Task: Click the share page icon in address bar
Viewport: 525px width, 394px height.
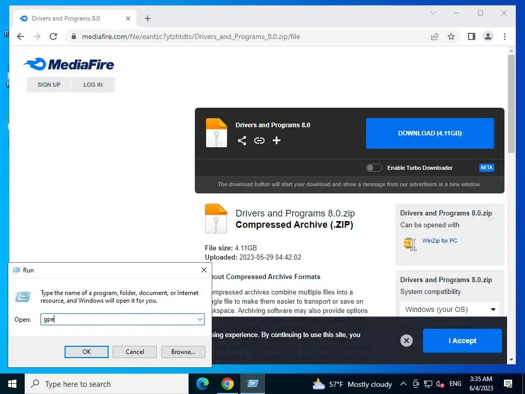Action: click(x=435, y=36)
